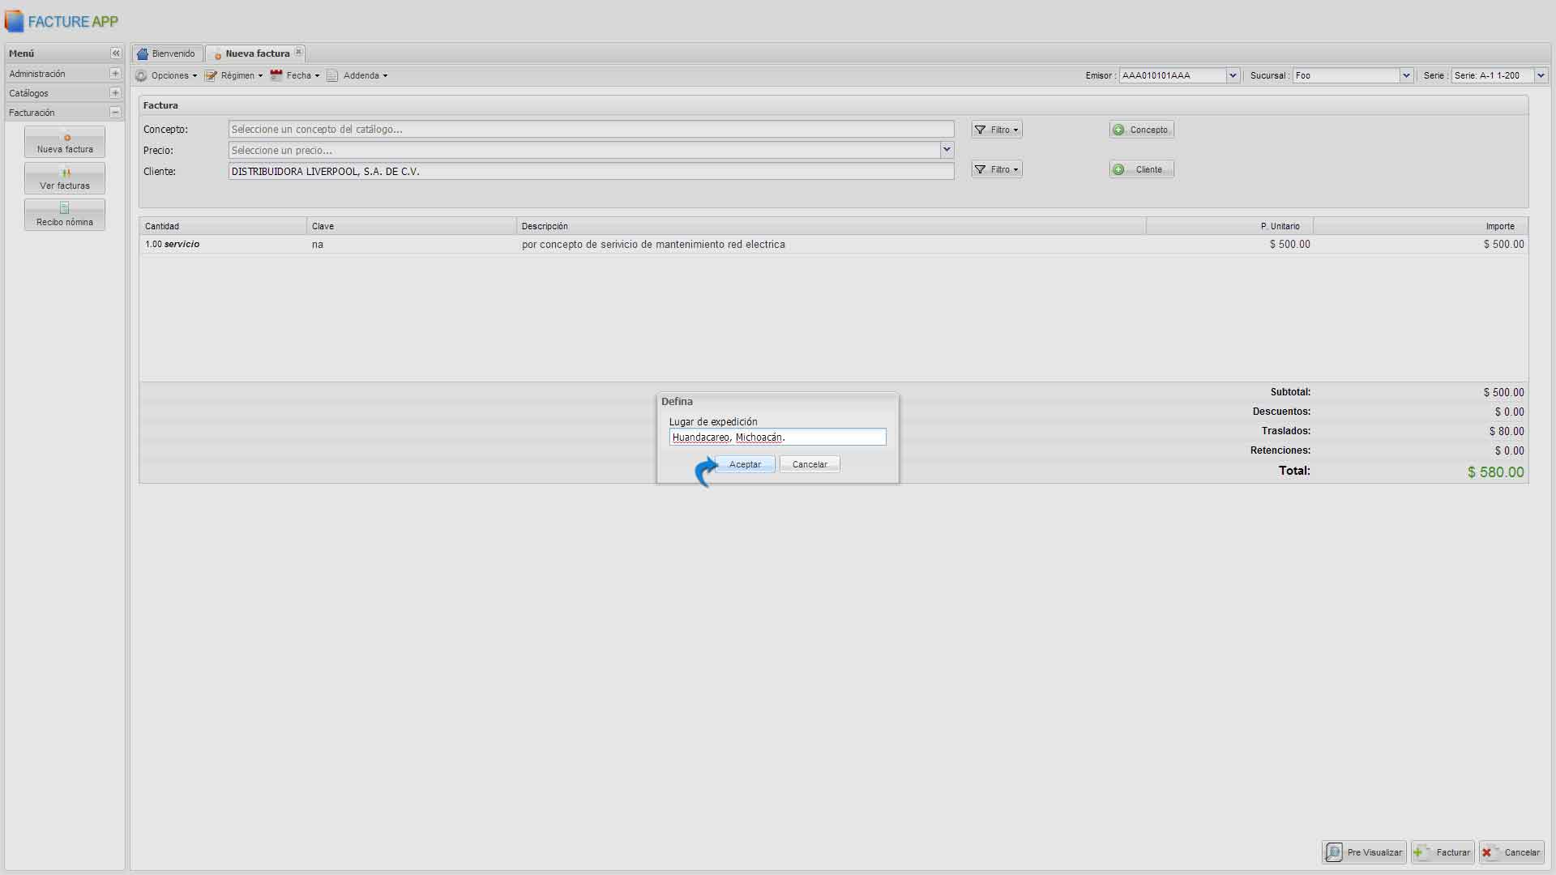Open Ver facturas from the sidebar
This screenshot has width=1556, height=875.
point(65,178)
